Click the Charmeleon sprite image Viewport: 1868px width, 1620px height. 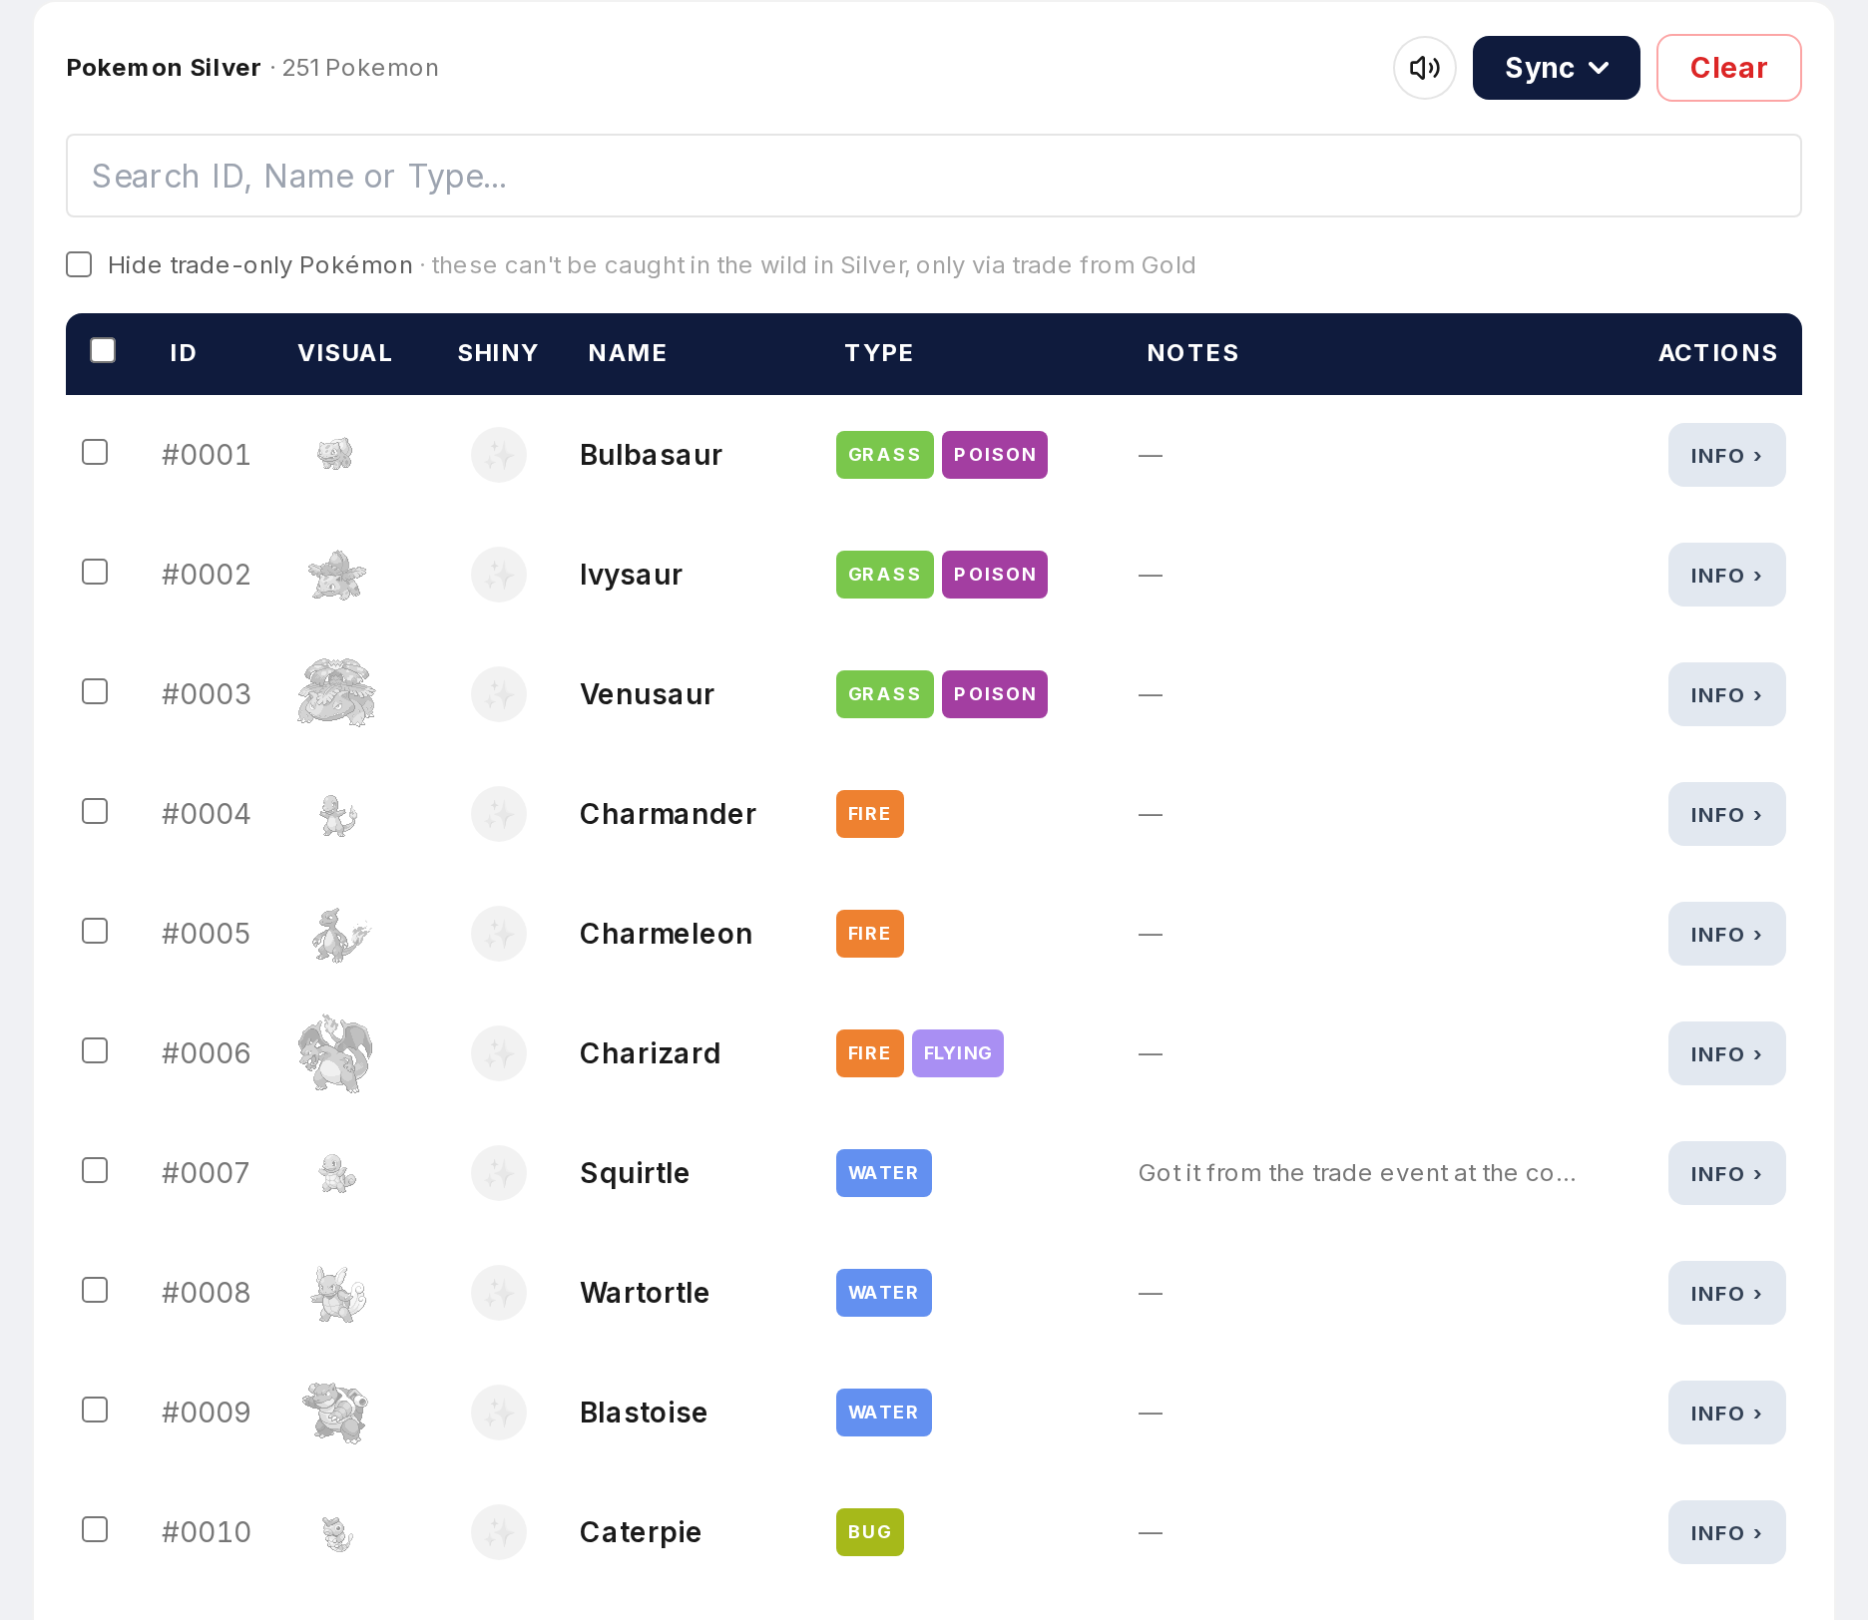339,935
